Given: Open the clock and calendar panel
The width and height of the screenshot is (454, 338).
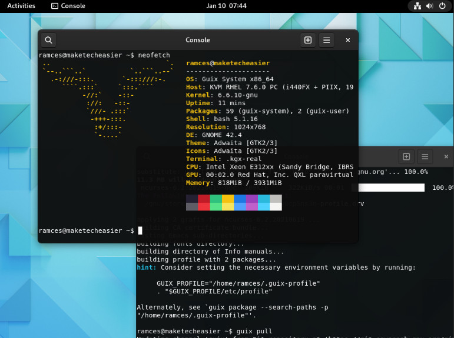Looking at the screenshot, I should [x=226, y=6].
